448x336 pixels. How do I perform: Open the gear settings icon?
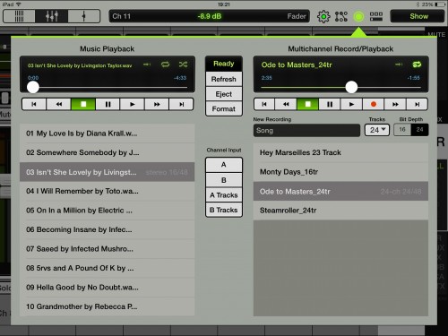[x=323, y=16]
